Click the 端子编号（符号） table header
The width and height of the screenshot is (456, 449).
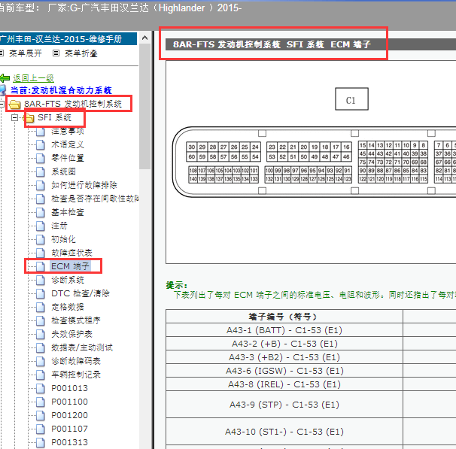[x=284, y=317]
